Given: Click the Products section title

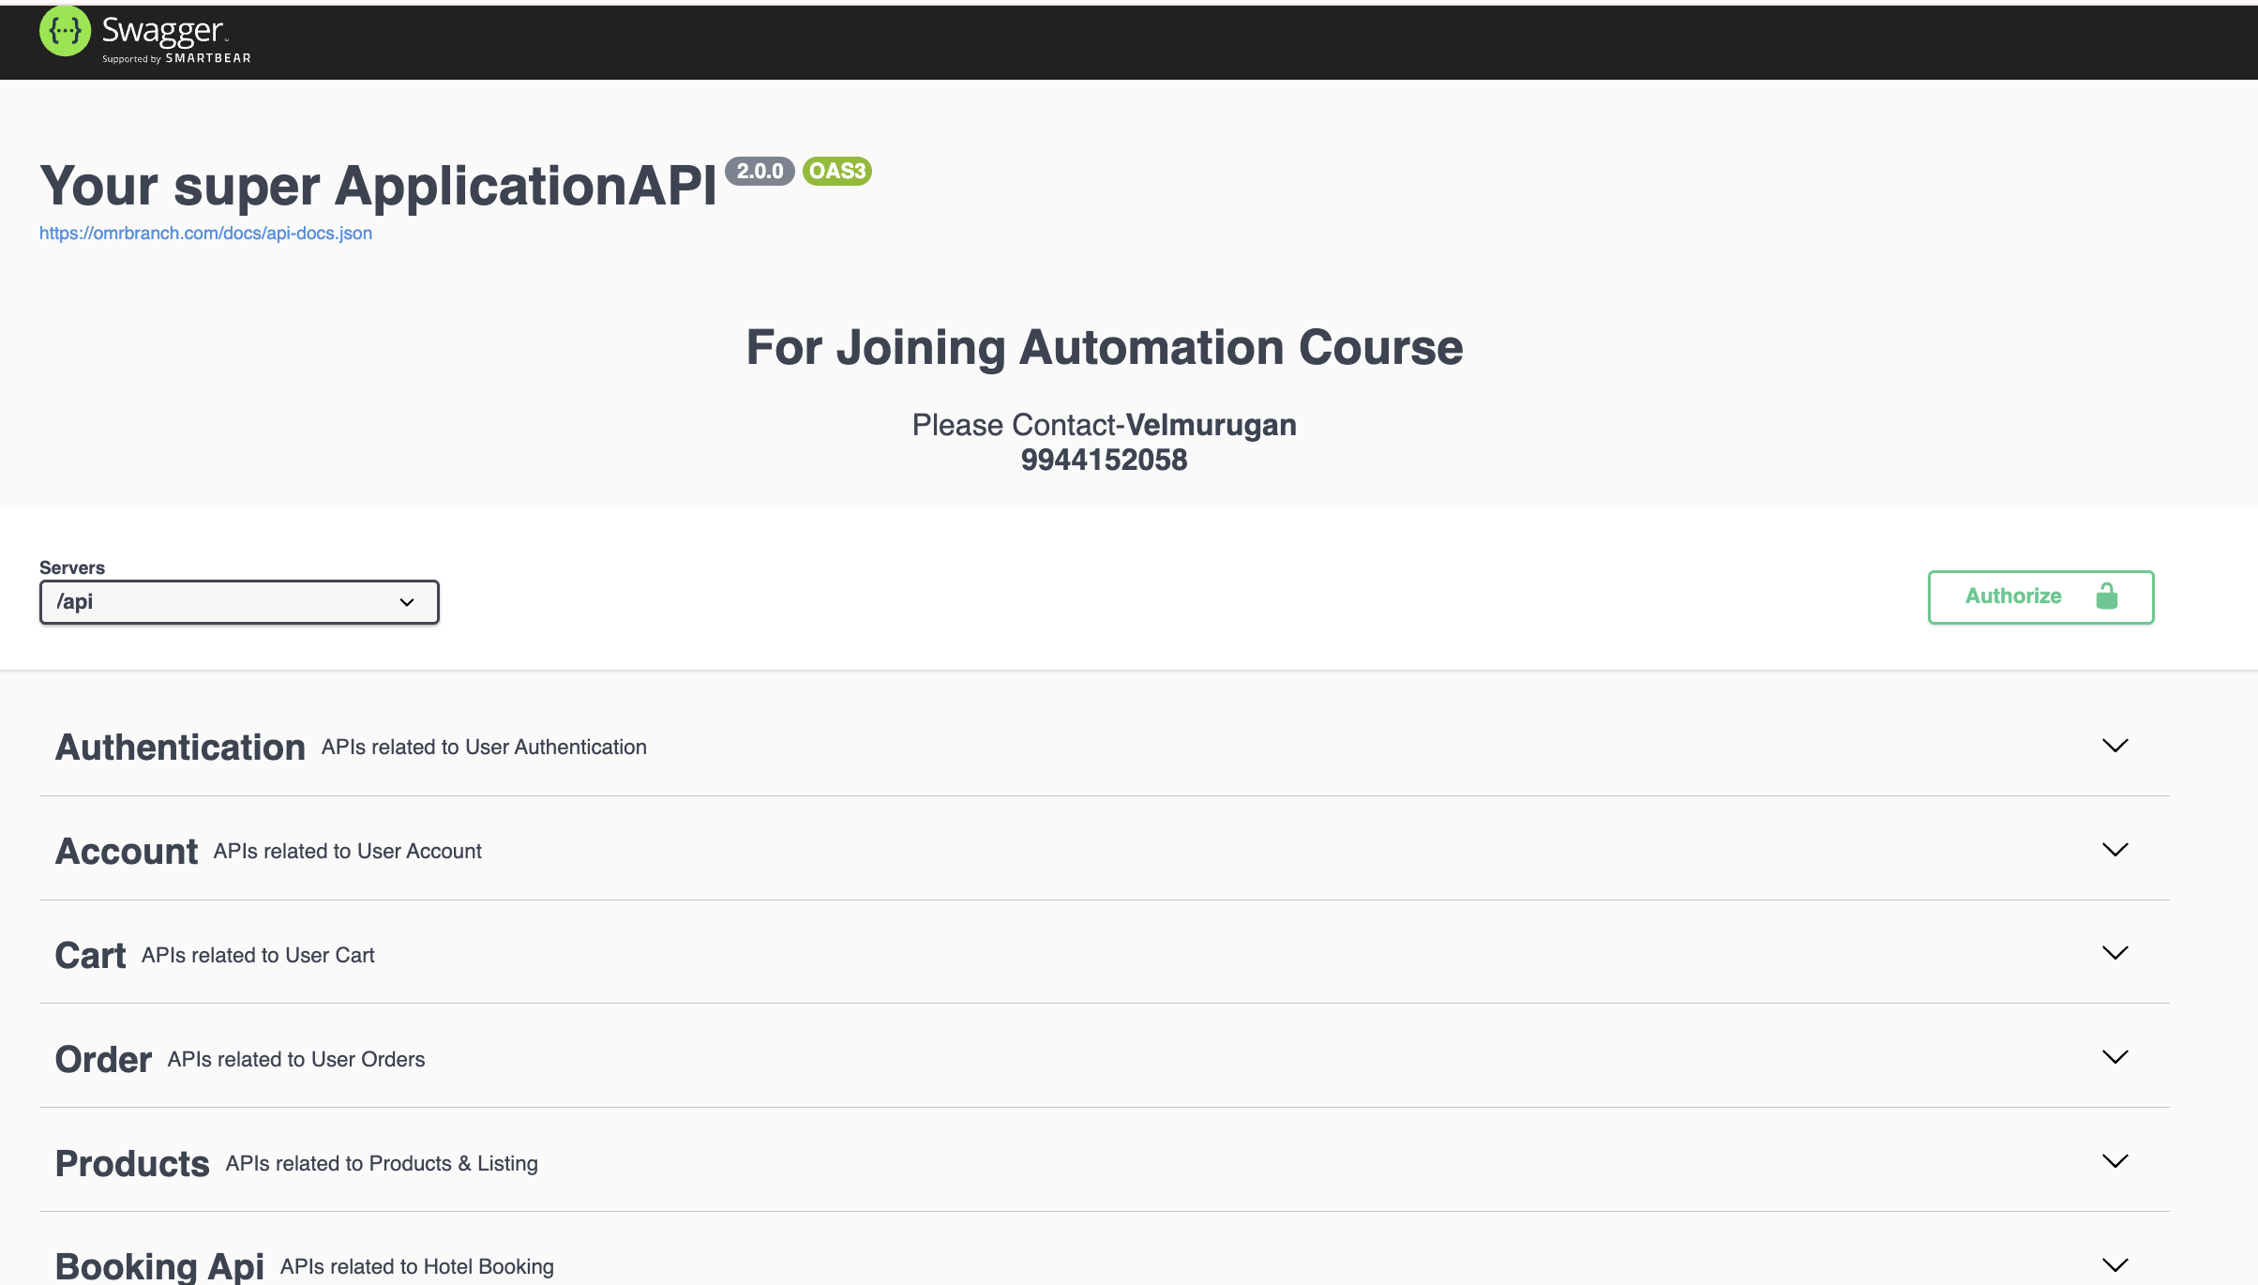Looking at the screenshot, I should click(132, 1162).
